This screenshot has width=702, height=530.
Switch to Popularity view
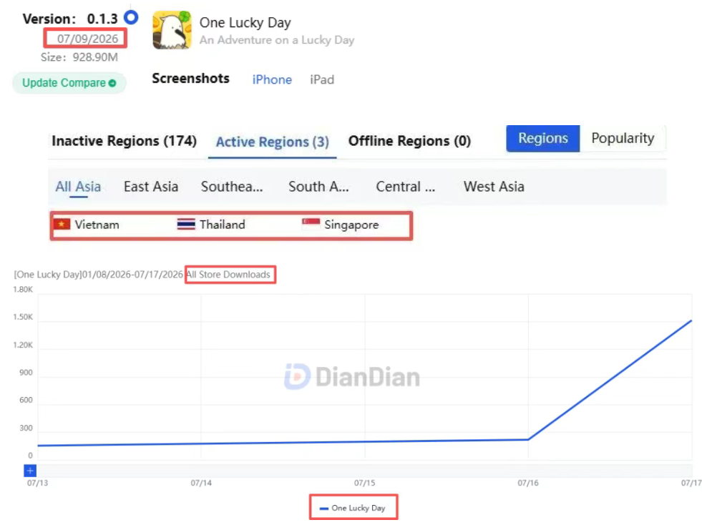point(623,138)
